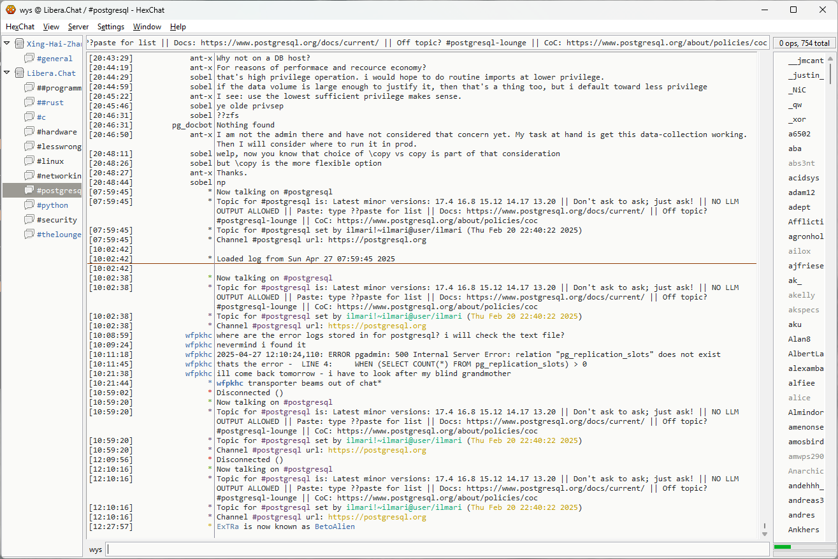Open the Server menu
This screenshot has height=559, width=838.
78,27
